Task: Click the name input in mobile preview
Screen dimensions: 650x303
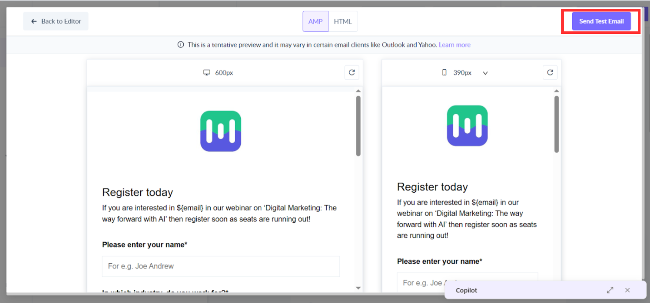Action: click(x=467, y=282)
